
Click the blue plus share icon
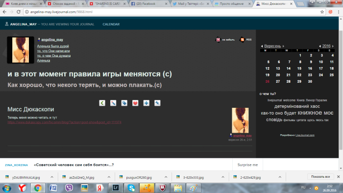(147, 103)
